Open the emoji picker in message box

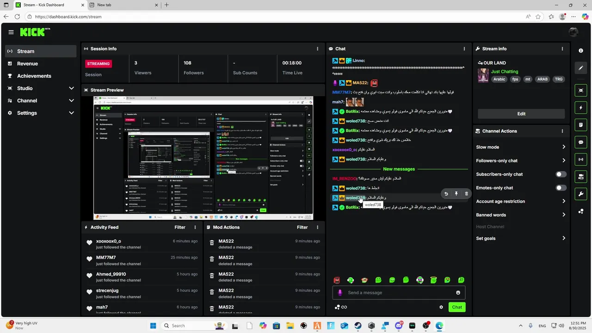458,293
